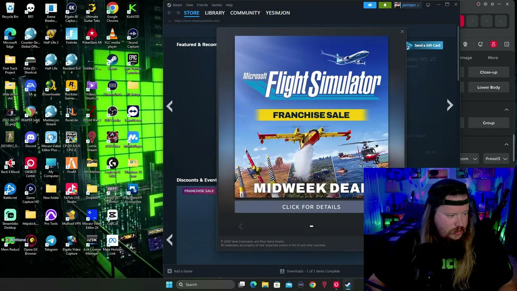This screenshot has height=291, width=517.
Task: Select the Steam desktop shortcut
Action: (112, 62)
